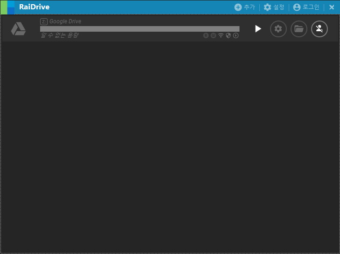
Task: Click the read-only R status icon
Action: pos(206,35)
